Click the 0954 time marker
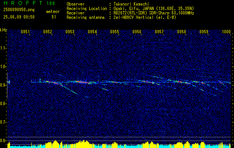Image resolution: width=234 pixels, height=148 pixels. (x=92, y=32)
